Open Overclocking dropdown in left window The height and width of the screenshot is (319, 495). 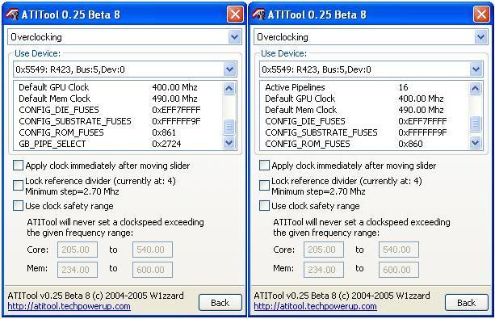point(234,37)
